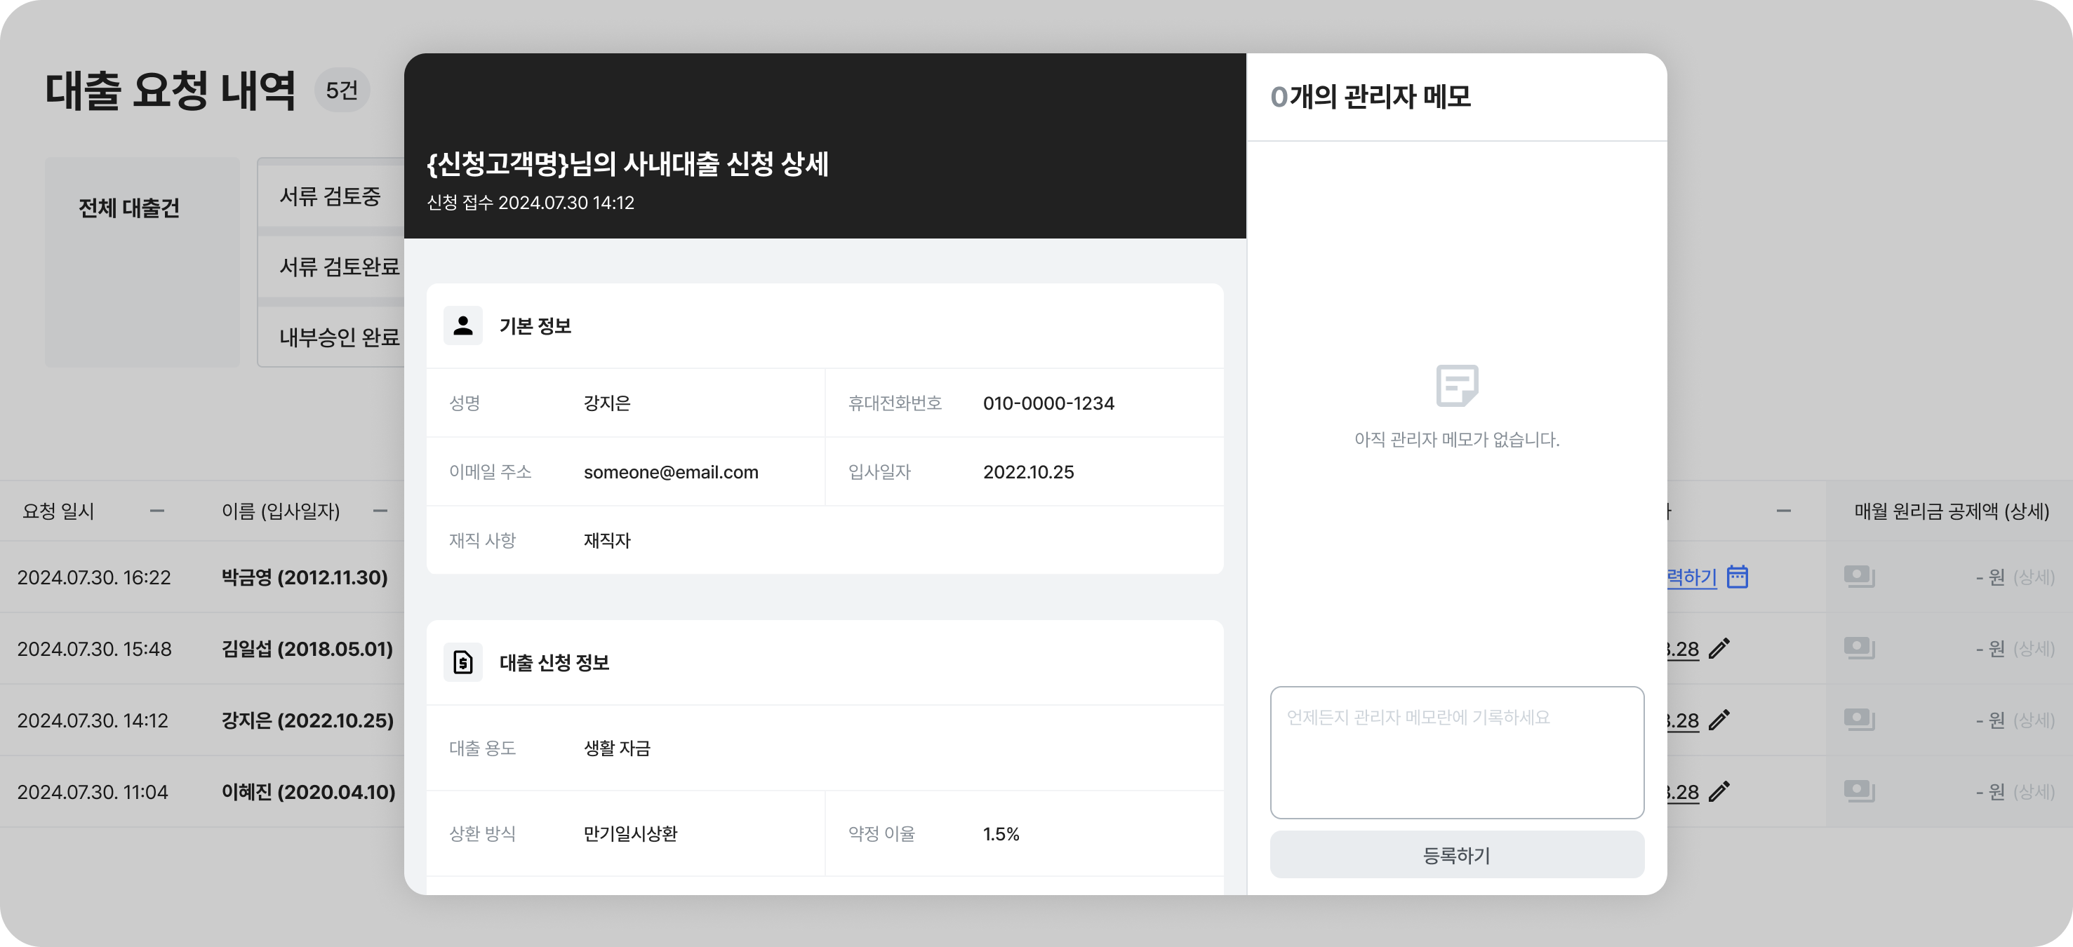Select the 박금영 (2012.11.30) table row

pyautogui.click(x=304, y=577)
